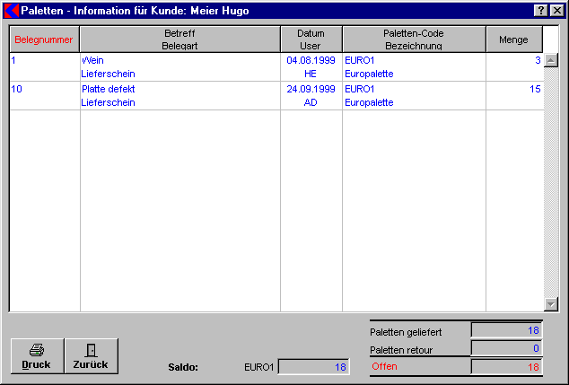Viewport: 569px width, 385px height.
Task: Click the date 24.09.1999 cell
Action: coord(311,90)
